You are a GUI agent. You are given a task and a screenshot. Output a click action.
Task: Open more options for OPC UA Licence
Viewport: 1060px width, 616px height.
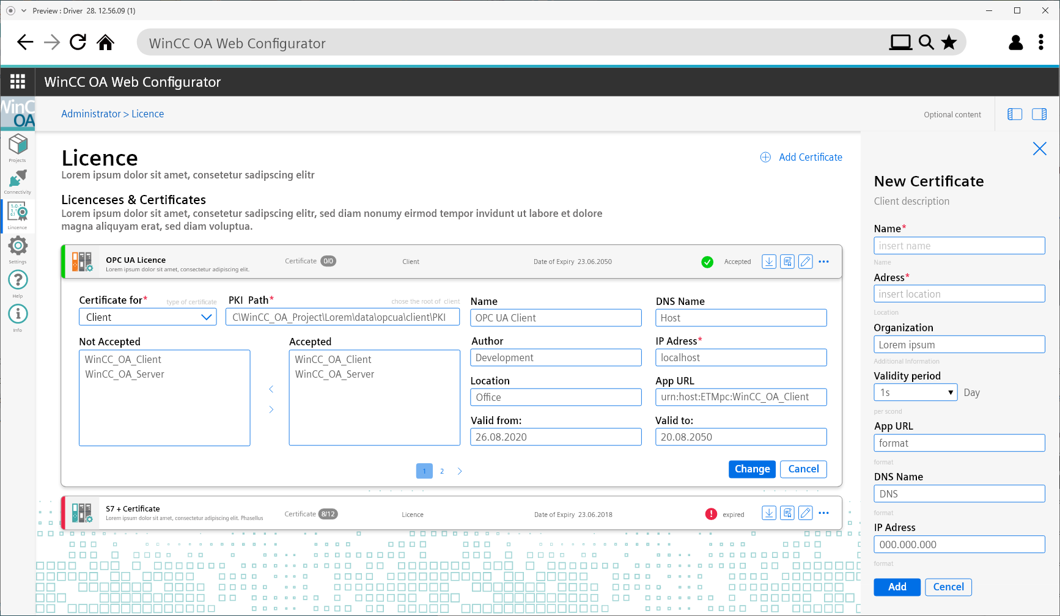click(x=824, y=262)
